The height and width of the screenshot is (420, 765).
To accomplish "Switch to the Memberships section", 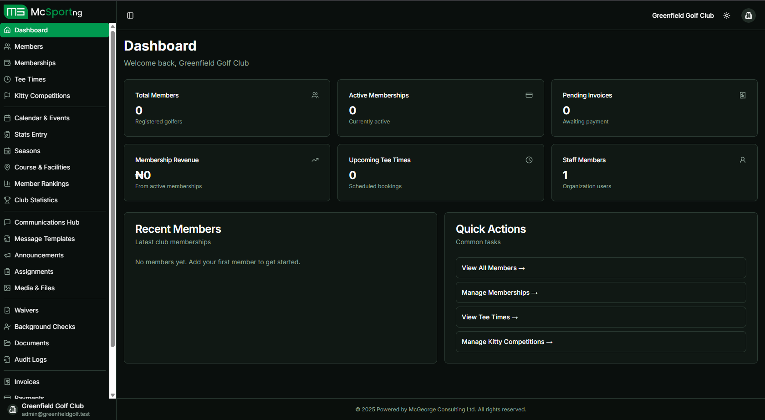I will (35, 63).
